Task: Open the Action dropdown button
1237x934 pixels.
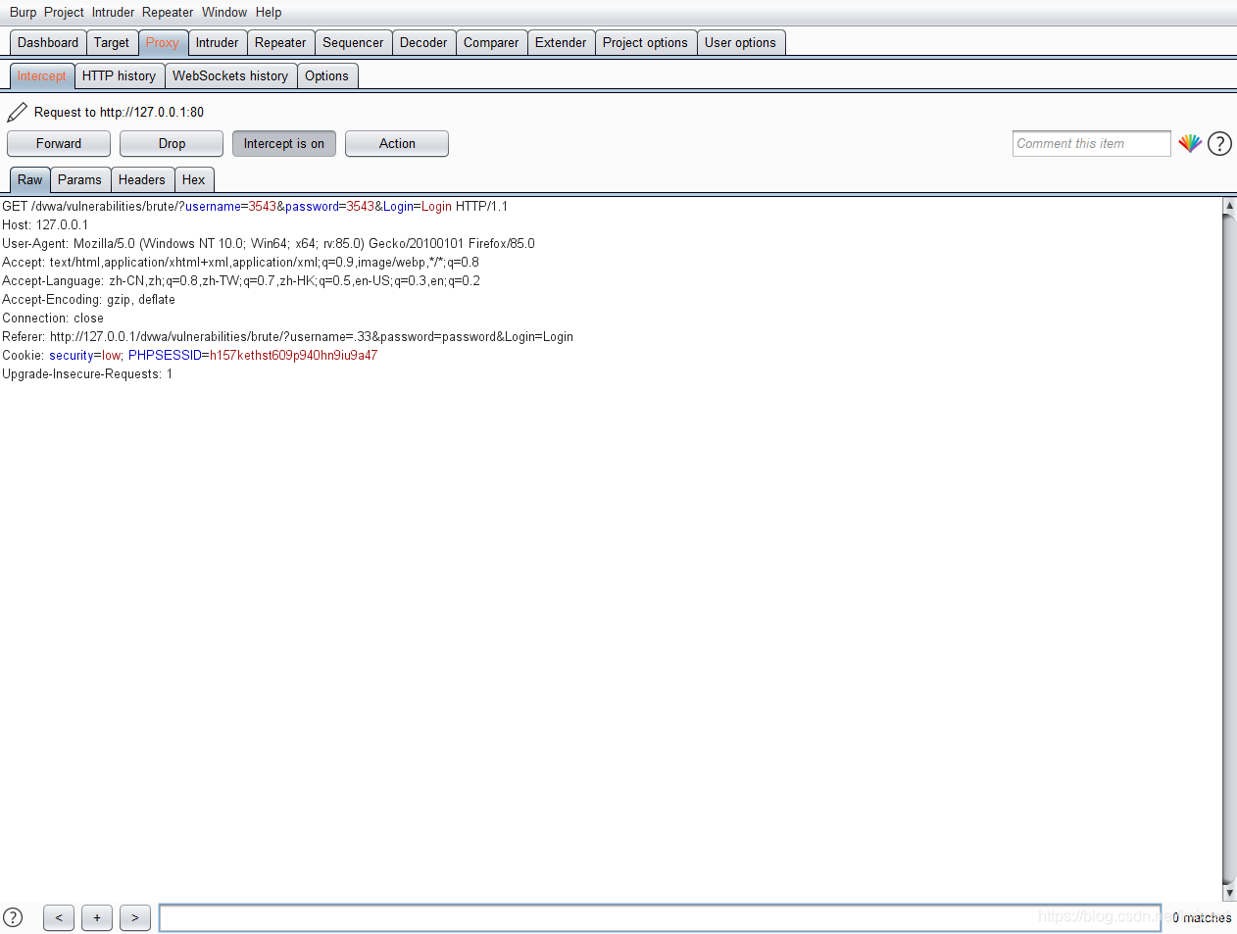Action: (397, 144)
